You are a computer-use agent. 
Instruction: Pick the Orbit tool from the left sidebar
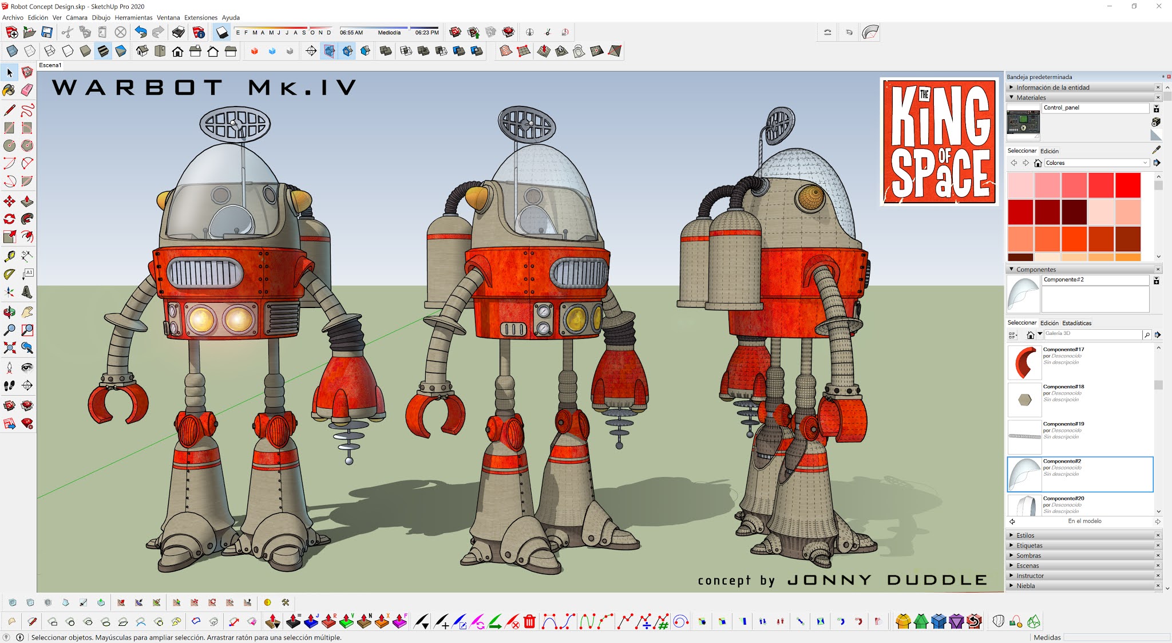coord(9,312)
